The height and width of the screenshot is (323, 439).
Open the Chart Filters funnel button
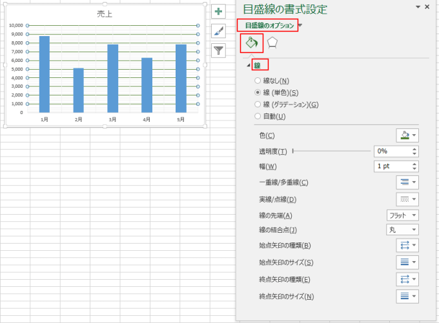(218, 51)
